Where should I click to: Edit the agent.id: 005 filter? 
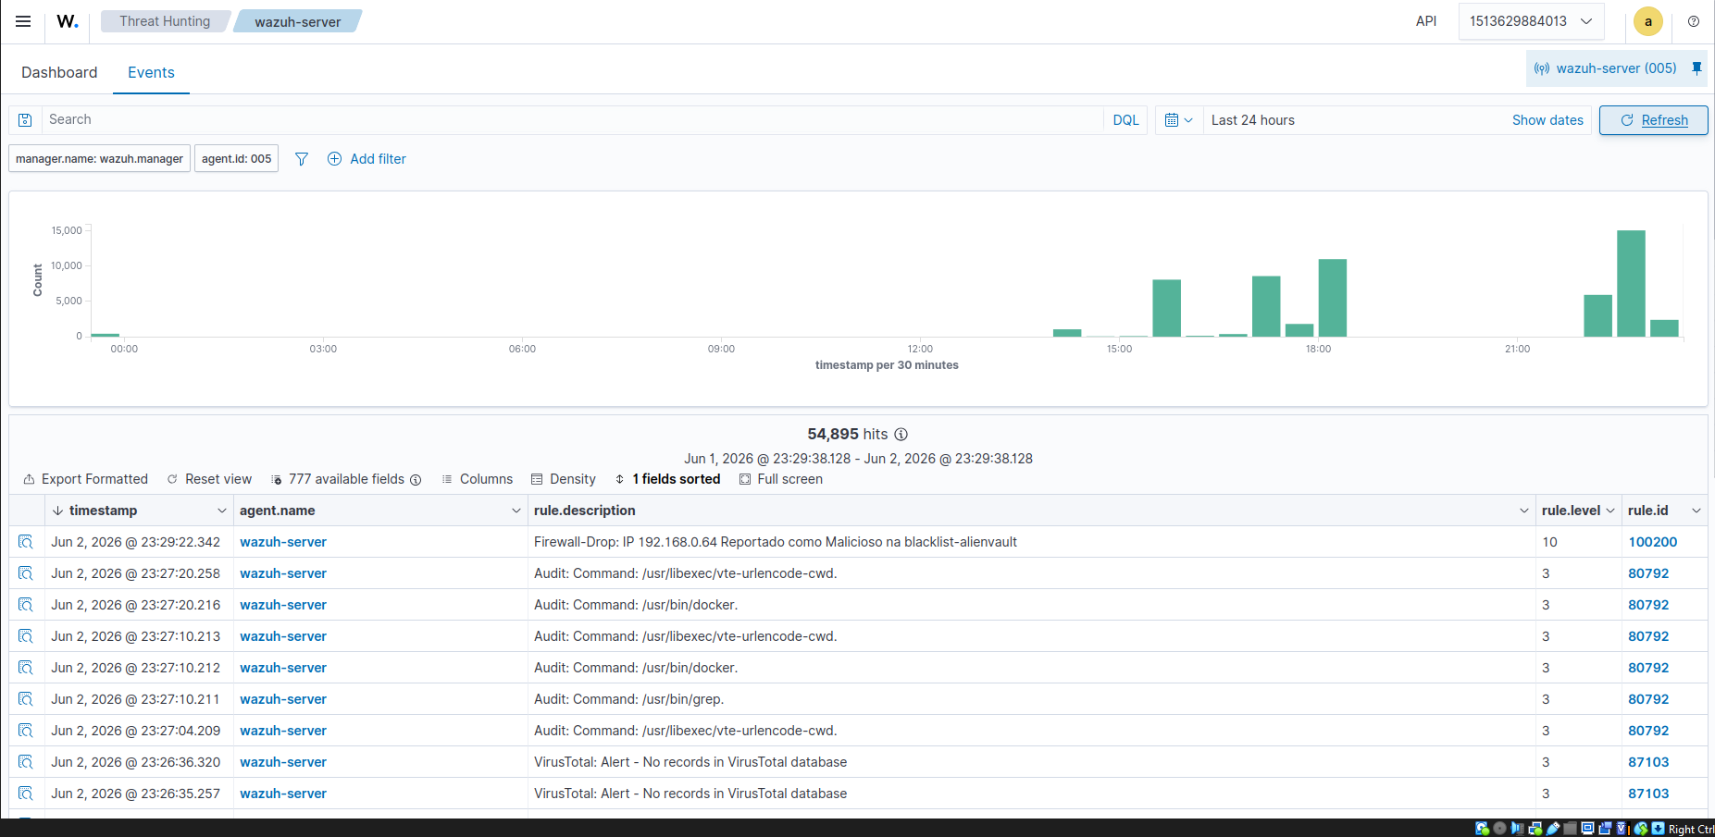(237, 159)
